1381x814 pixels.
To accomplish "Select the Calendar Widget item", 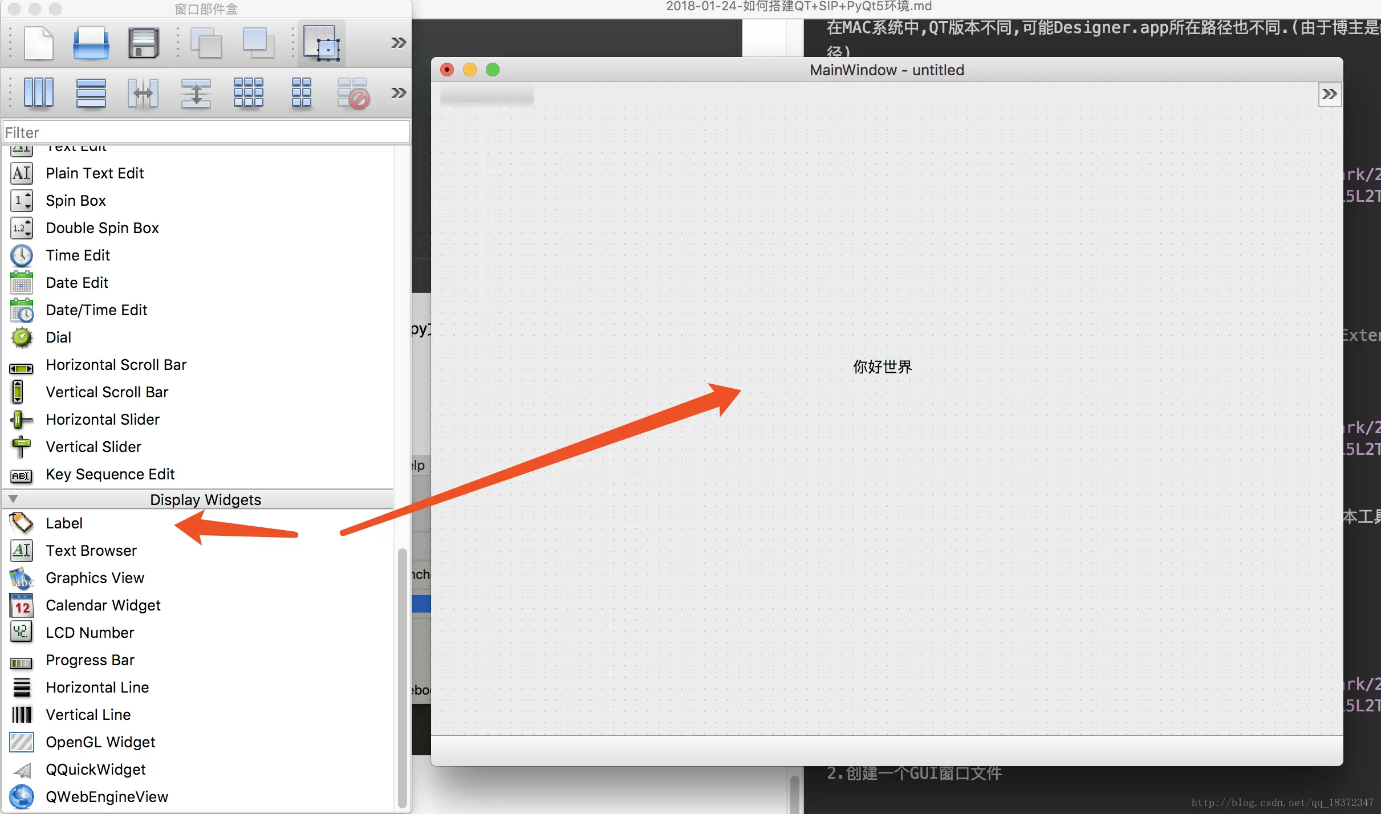I will point(103,605).
